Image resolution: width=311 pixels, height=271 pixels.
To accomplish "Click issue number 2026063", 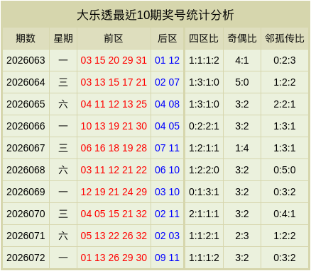I will click(26, 60).
